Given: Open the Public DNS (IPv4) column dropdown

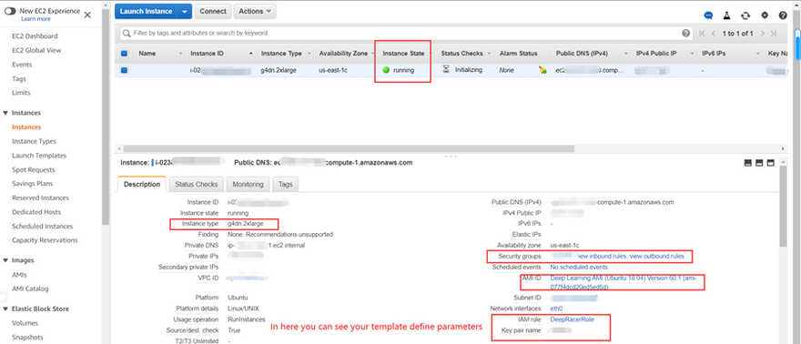Looking at the screenshot, I should pos(625,54).
